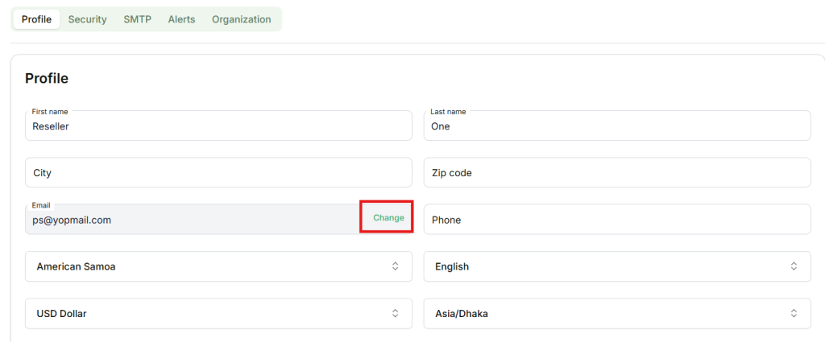Click the Phone number field
Screen dimensions: 825x342
[616, 220]
